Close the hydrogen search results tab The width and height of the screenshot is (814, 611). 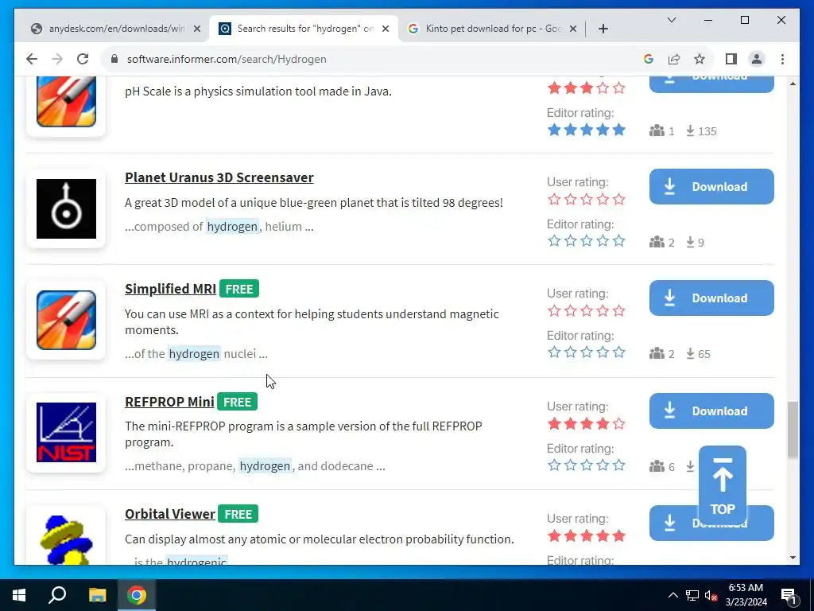[386, 29]
